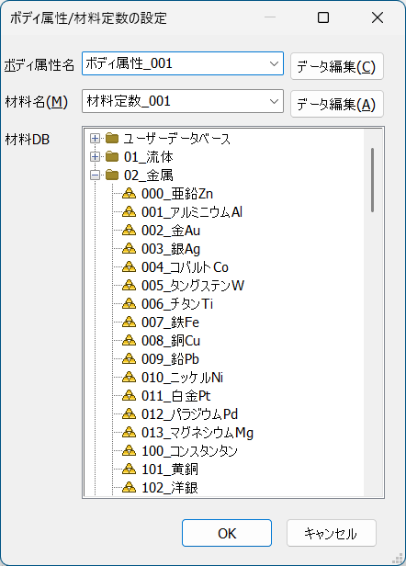Click the 01_流体 folder icon
Image resolution: width=406 pixels, height=566 pixels.
[112, 156]
